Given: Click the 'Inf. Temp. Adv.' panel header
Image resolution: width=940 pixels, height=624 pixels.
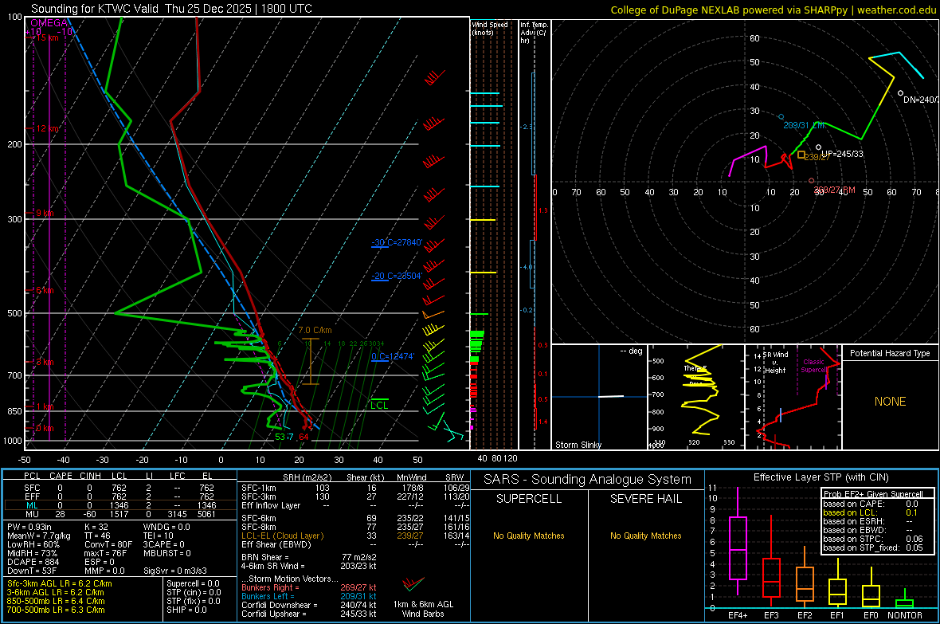Looking at the screenshot, I should tap(534, 33).
